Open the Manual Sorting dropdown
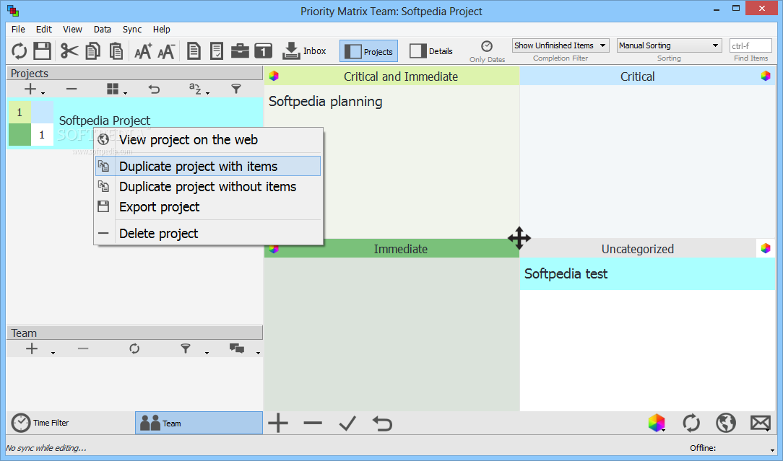 tap(669, 45)
